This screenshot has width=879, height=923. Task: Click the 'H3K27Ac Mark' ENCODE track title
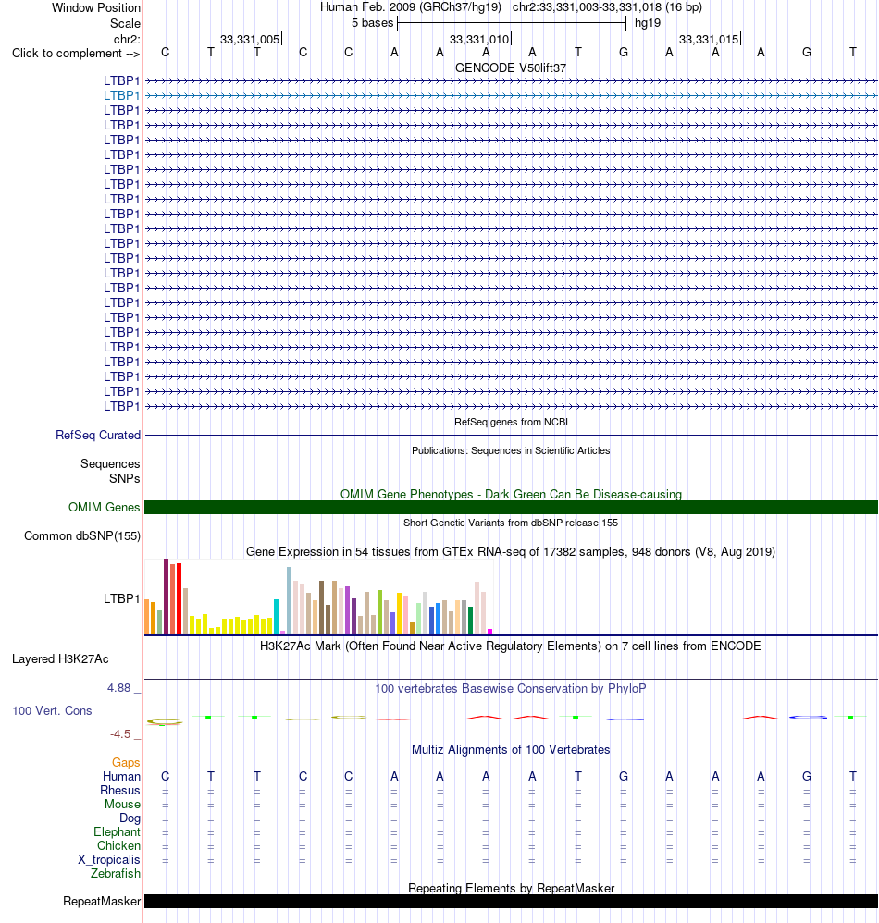pos(511,646)
